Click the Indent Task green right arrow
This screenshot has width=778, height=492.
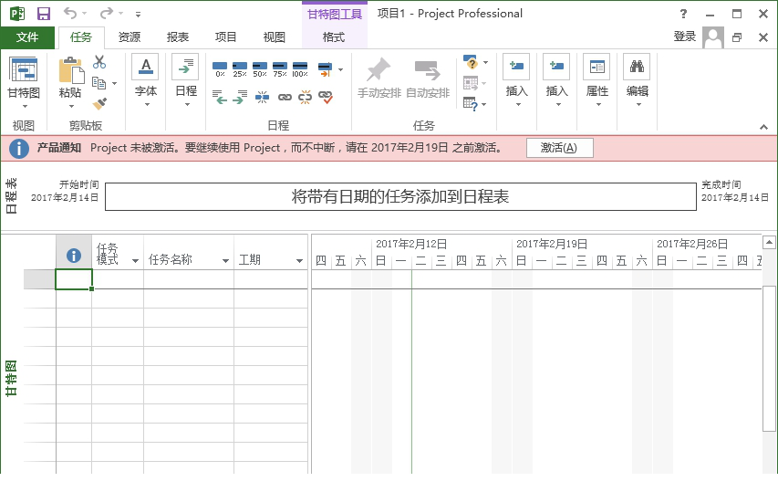(240, 97)
